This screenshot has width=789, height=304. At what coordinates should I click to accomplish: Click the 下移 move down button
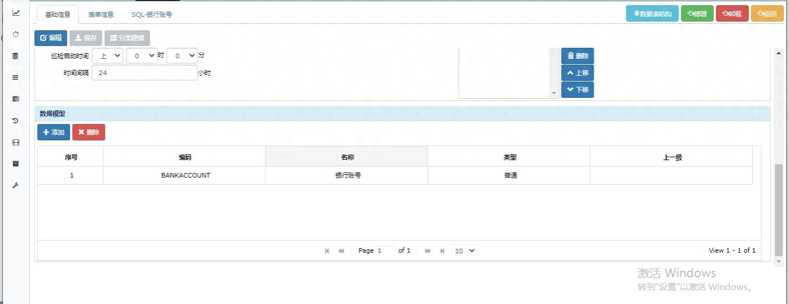[578, 90]
